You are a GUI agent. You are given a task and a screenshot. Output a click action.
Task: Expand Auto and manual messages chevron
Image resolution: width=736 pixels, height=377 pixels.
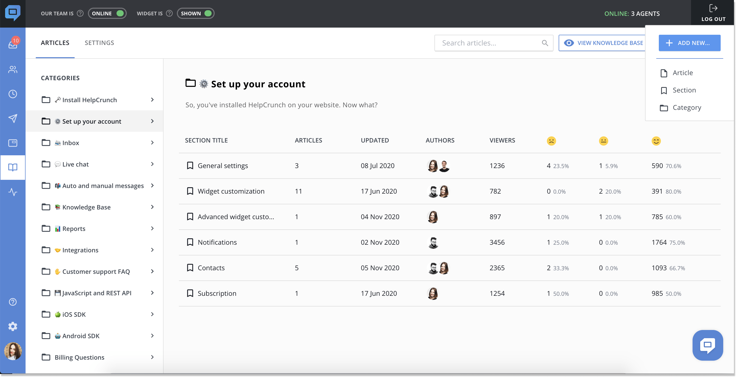click(152, 185)
